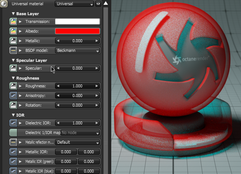
Task: Click the Anisotropy value type icon
Action: (x=13, y=96)
